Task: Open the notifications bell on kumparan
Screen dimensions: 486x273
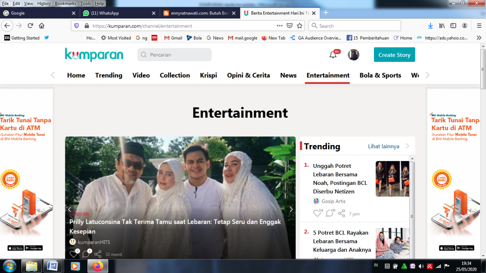Action: pos(333,54)
